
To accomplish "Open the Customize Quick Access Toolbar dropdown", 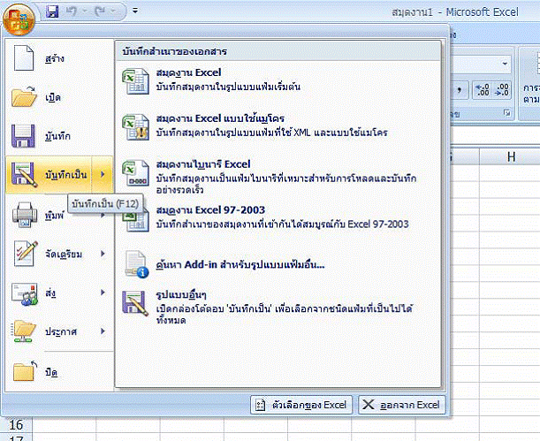I will pyautogui.click(x=135, y=11).
